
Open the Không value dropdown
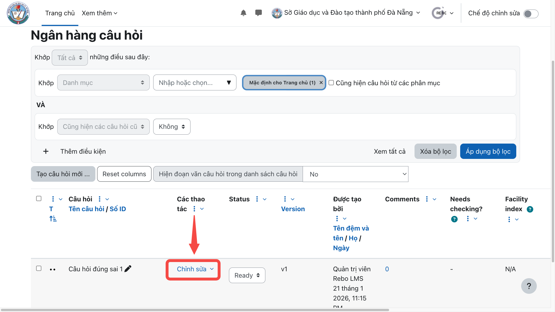click(x=172, y=127)
